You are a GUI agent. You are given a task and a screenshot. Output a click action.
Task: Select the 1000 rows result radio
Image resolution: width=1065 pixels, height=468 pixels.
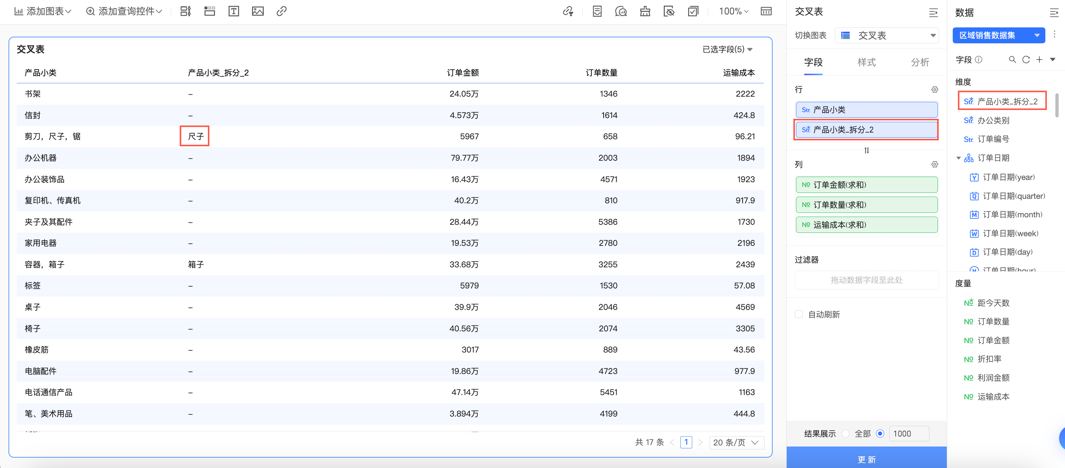pyautogui.click(x=880, y=434)
